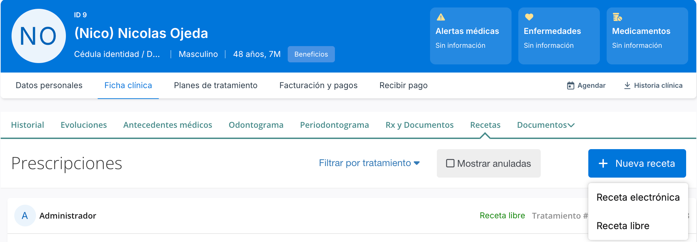Image resolution: width=697 pixels, height=242 pixels.
Task: Open the Enfermedades card
Action: pos(559,36)
